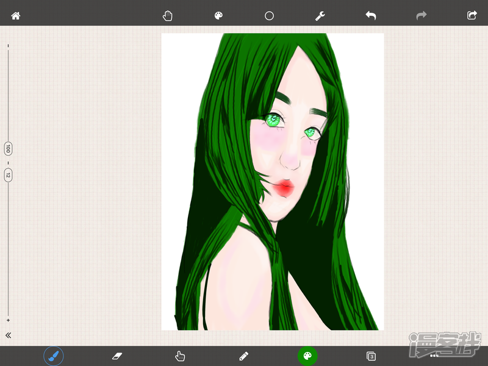The width and height of the screenshot is (488, 366).
Task: Open the color palette in top toolbar
Action: point(218,16)
